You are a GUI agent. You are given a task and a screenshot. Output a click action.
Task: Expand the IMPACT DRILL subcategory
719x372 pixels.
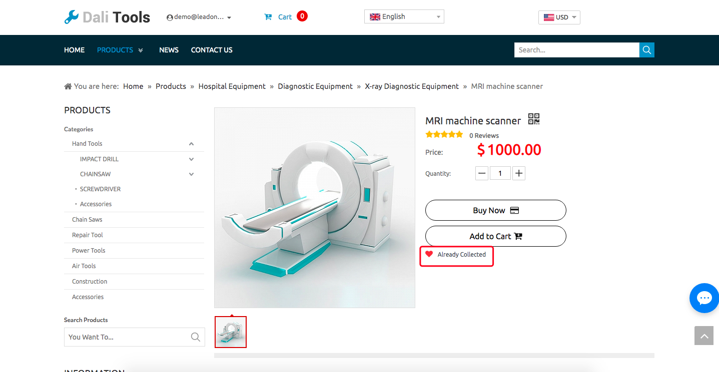click(191, 159)
